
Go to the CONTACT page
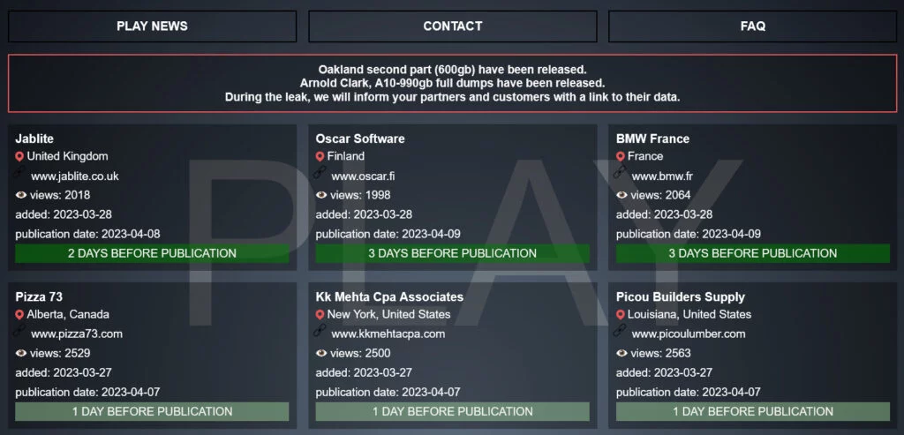(452, 26)
